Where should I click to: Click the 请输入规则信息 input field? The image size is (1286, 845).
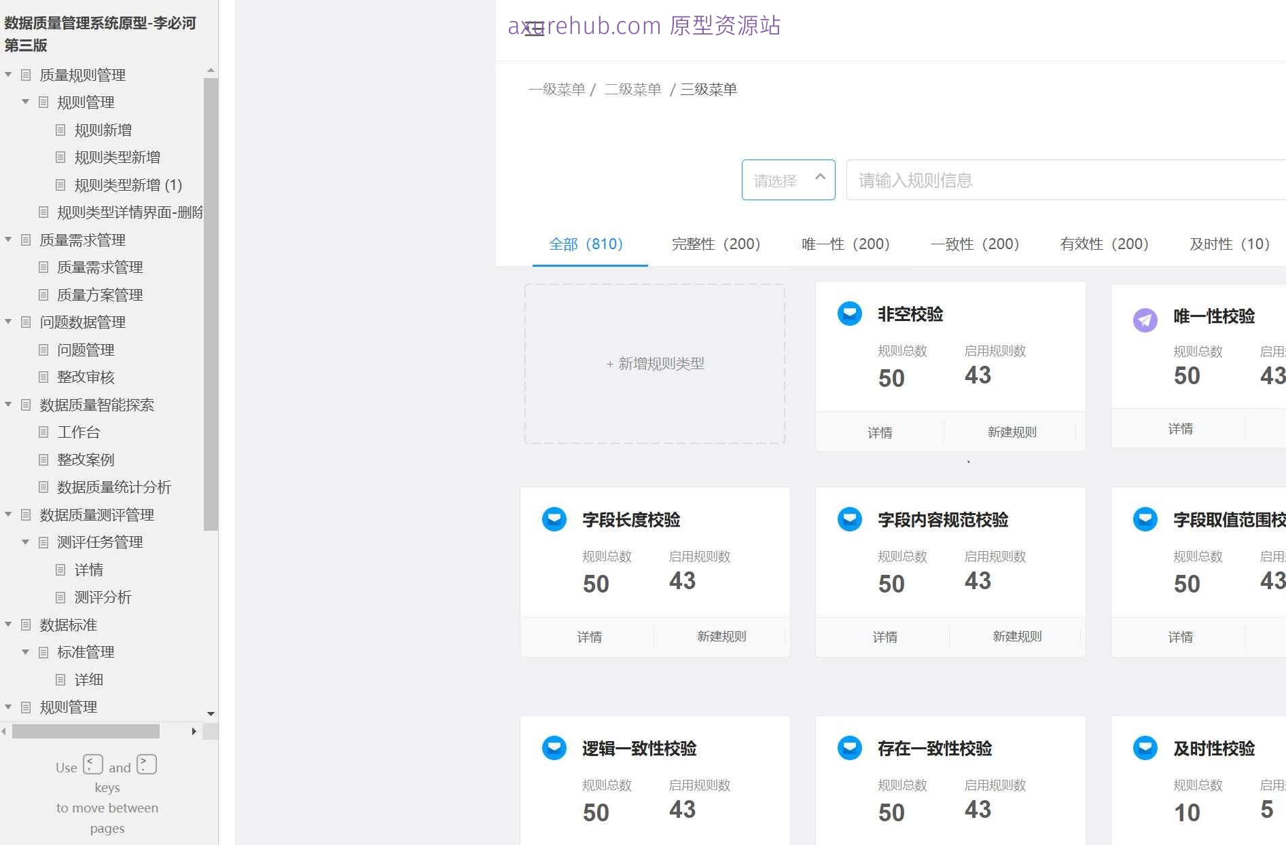pos(985,179)
